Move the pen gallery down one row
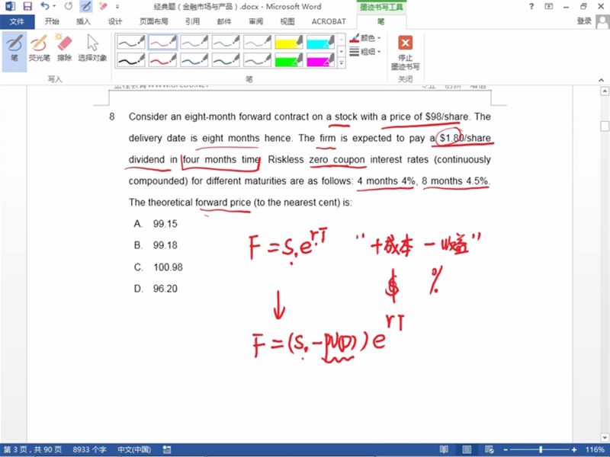610x457 pixels. click(341, 51)
